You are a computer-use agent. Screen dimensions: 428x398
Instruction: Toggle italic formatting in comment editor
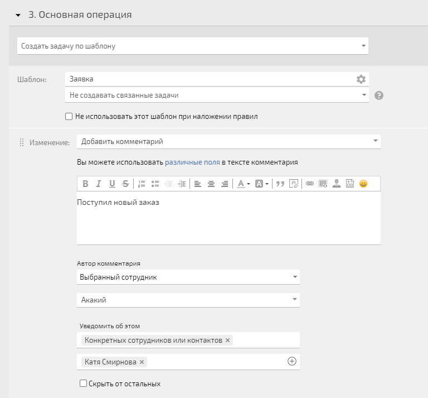[99, 184]
